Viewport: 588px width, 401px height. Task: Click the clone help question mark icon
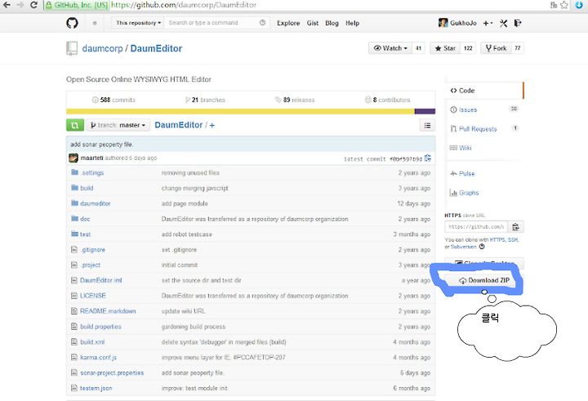point(482,247)
